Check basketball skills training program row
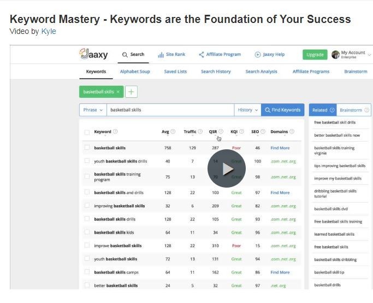The width and height of the screenshot is (373, 303). coord(87,176)
